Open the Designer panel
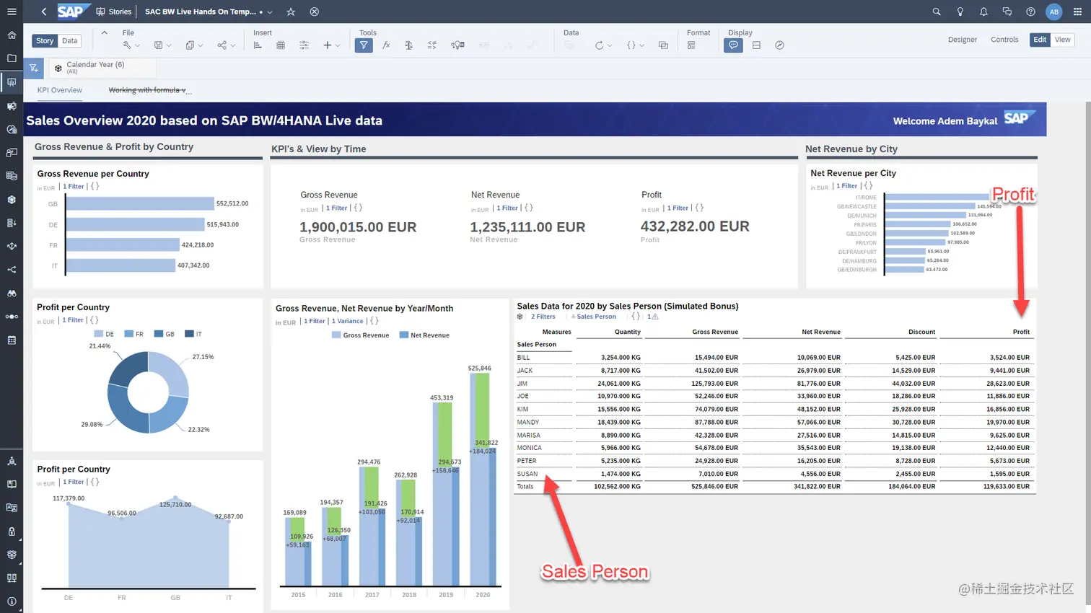Image resolution: width=1091 pixels, height=613 pixels. 962,40
